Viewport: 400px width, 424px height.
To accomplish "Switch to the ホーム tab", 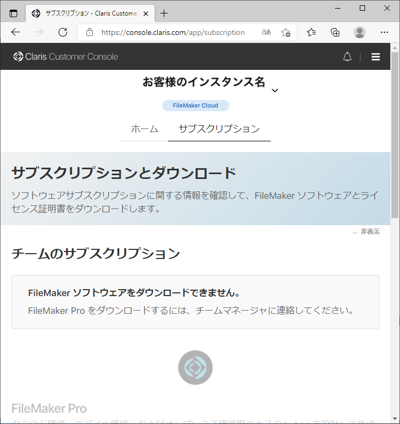I will [x=144, y=129].
